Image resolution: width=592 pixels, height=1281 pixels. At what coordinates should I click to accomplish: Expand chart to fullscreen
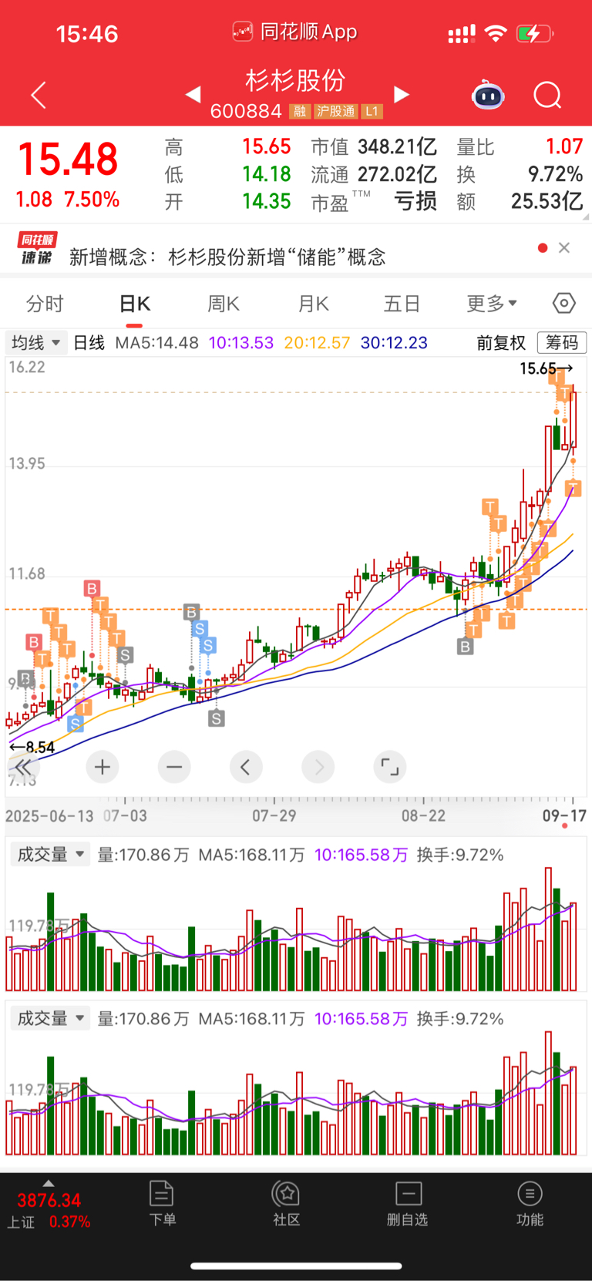[390, 767]
